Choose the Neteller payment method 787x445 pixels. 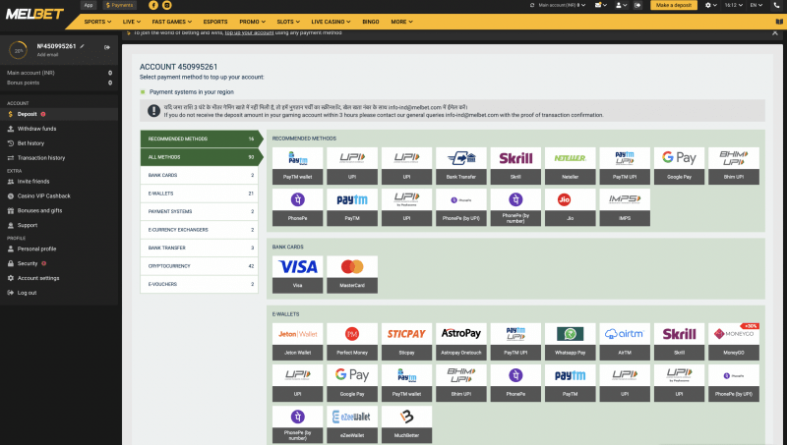pyautogui.click(x=570, y=163)
